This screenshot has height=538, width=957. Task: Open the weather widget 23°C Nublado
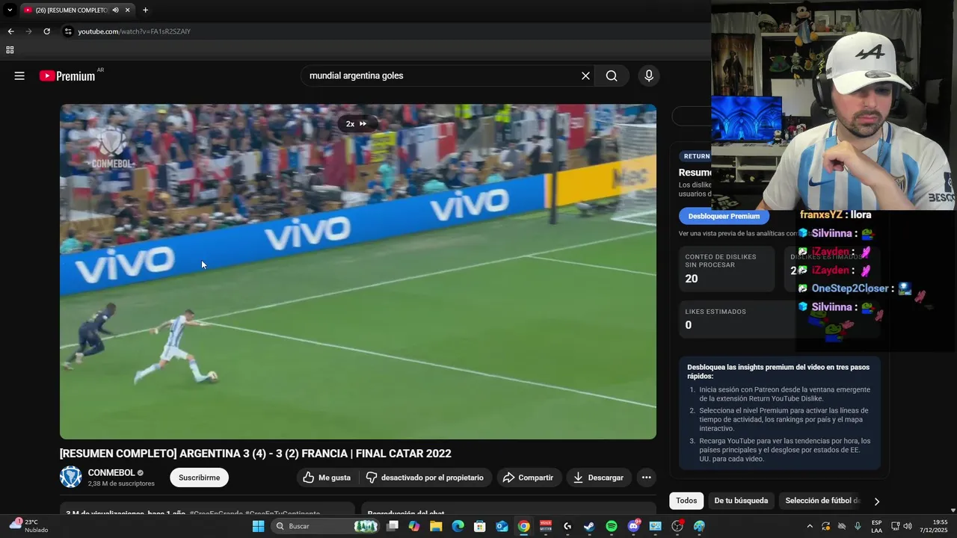(x=28, y=526)
